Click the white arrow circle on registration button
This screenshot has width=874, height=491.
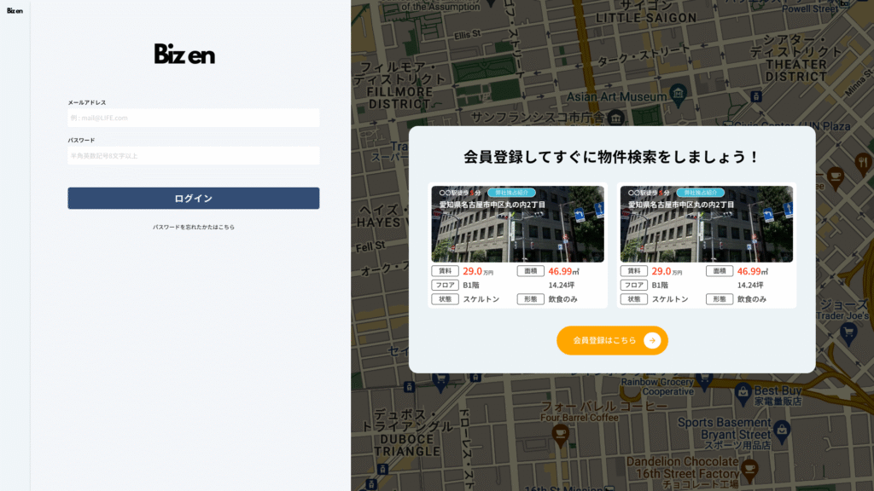(x=652, y=340)
